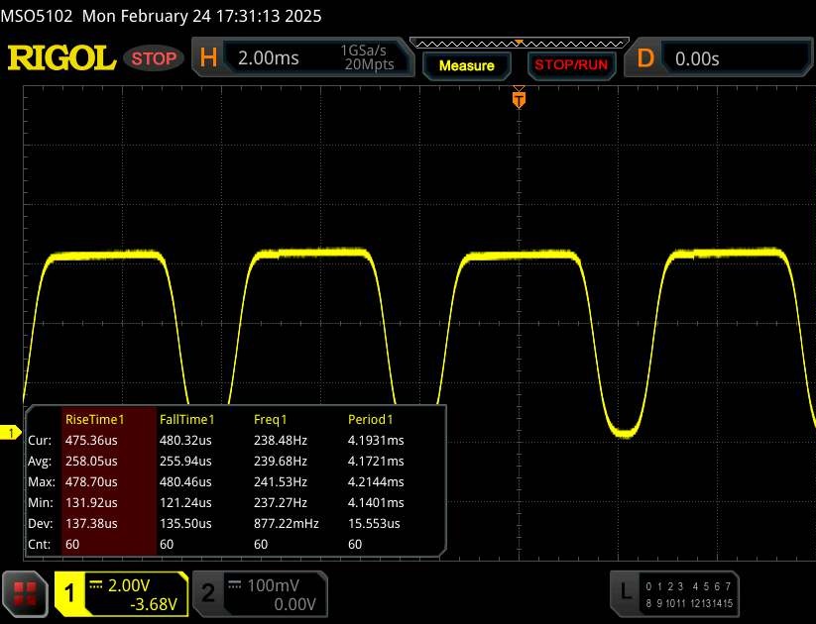Viewport: 816px width, 624px height.
Task: Click the STOP status indicator
Action: (154, 58)
